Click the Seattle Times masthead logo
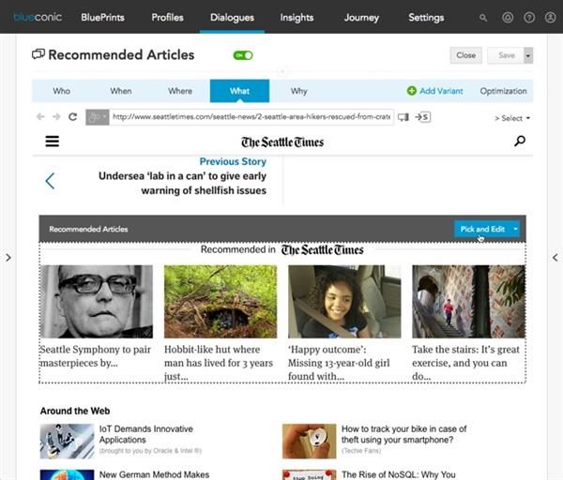The height and width of the screenshot is (480, 563). point(282,142)
